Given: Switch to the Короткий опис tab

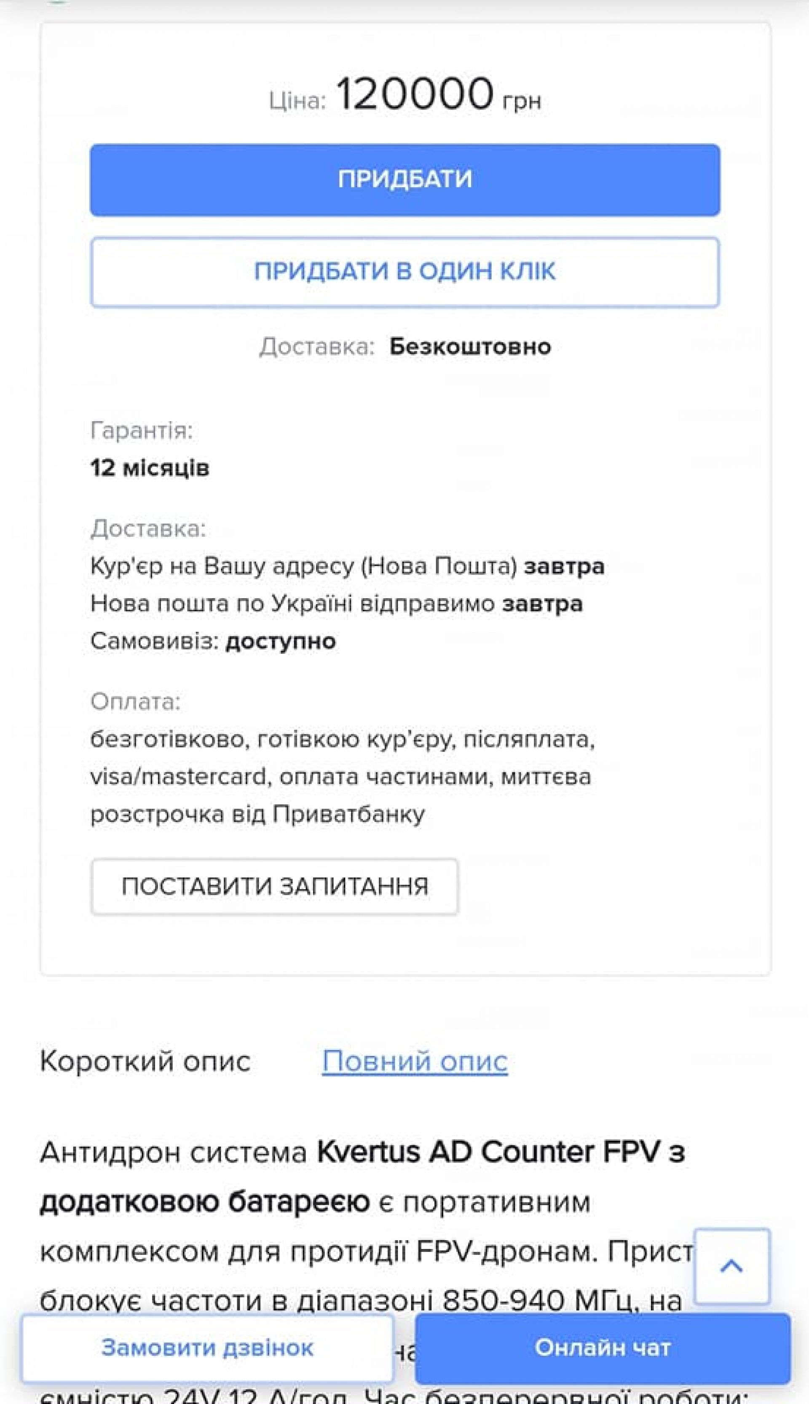Looking at the screenshot, I should (145, 1062).
